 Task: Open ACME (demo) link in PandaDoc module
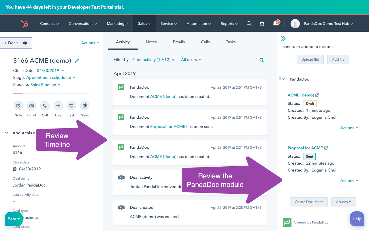[x=301, y=95]
